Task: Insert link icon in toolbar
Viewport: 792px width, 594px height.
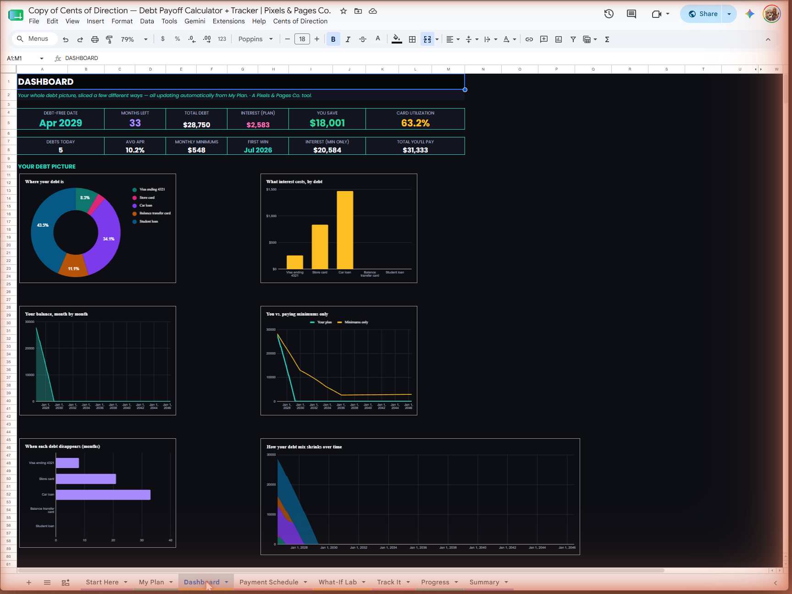Action: point(529,39)
